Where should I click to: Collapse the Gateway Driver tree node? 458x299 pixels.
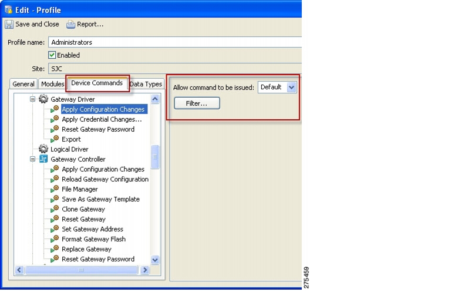pyautogui.click(x=32, y=99)
